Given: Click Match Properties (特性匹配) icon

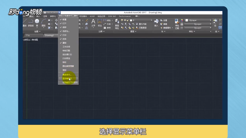Looking at the screenshot, I should 177,24.
